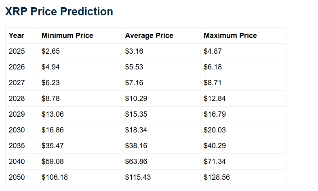Select the 2050 year cell
This screenshot has height=191, width=318.
[x=17, y=177]
